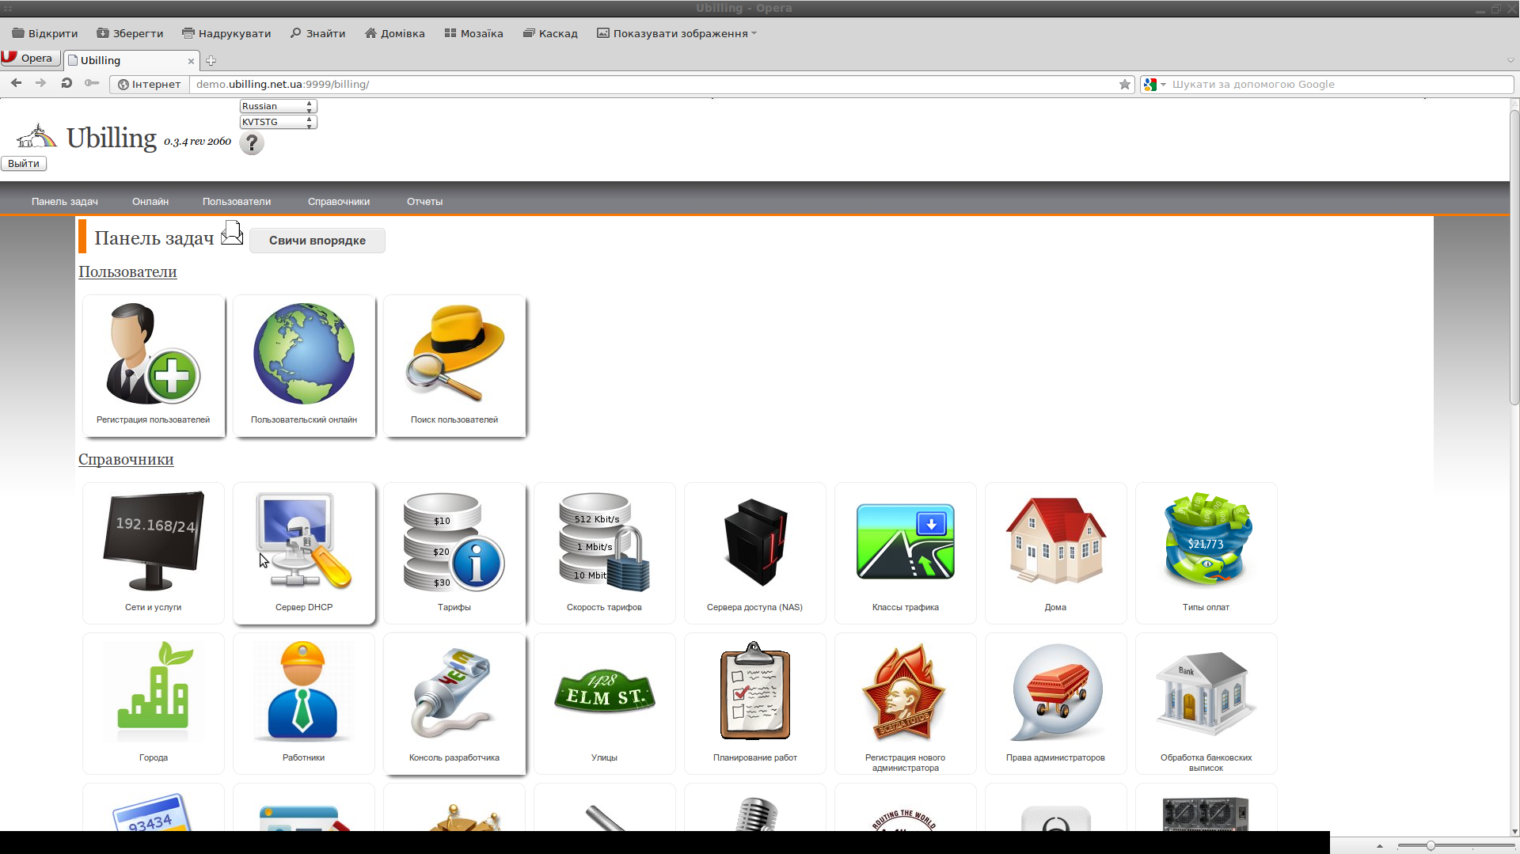Open the tariff speeds padlock icon
1520x854 pixels.
pyautogui.click(x=605, y=541)
